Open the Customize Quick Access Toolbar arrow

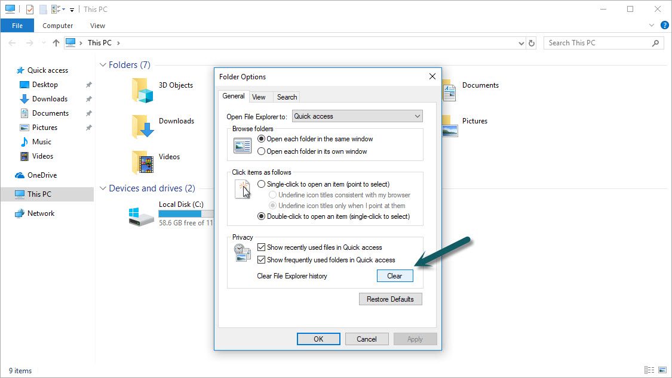tap(72, 10)
